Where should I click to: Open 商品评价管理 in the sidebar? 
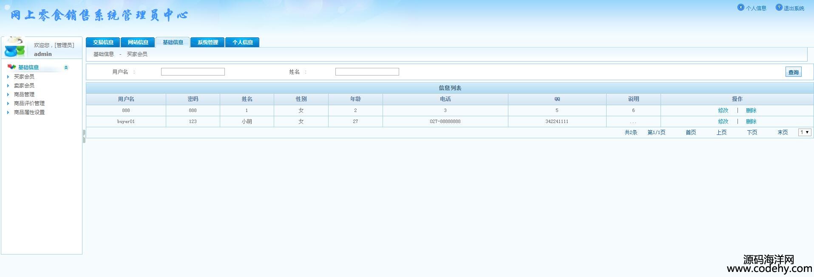pos(29,104)
